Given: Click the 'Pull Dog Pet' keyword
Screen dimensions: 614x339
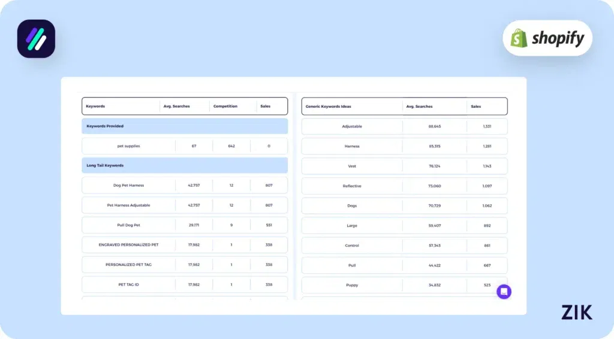Looking at the screenshot, I should tap(128, 225).
